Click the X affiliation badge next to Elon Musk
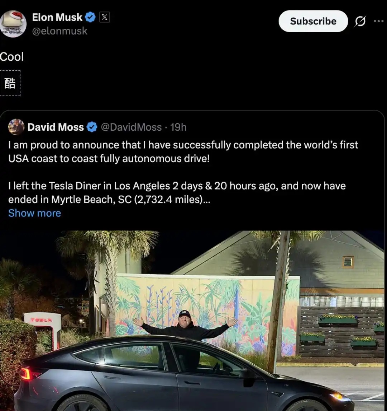387x411 pixels. 104,17
